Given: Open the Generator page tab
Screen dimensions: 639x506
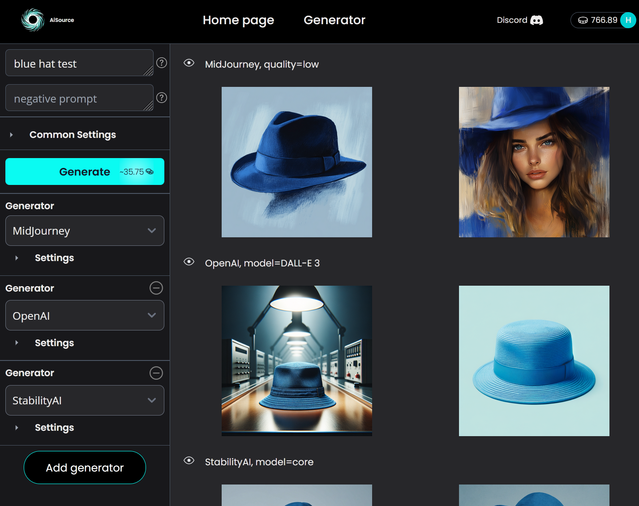Looking at the screenshot, I should coord(335,20).
